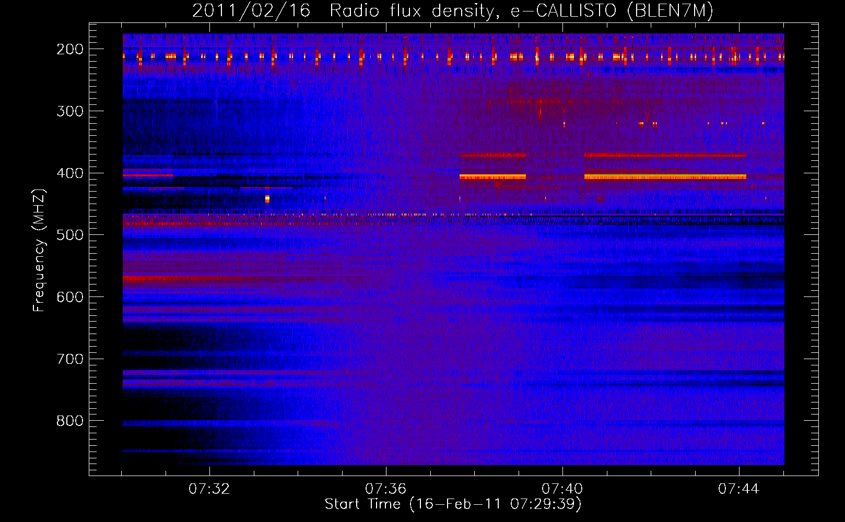Click the 500 frequency tick label
This screenshot has height=522, width=845.
[x=70, y=235]
